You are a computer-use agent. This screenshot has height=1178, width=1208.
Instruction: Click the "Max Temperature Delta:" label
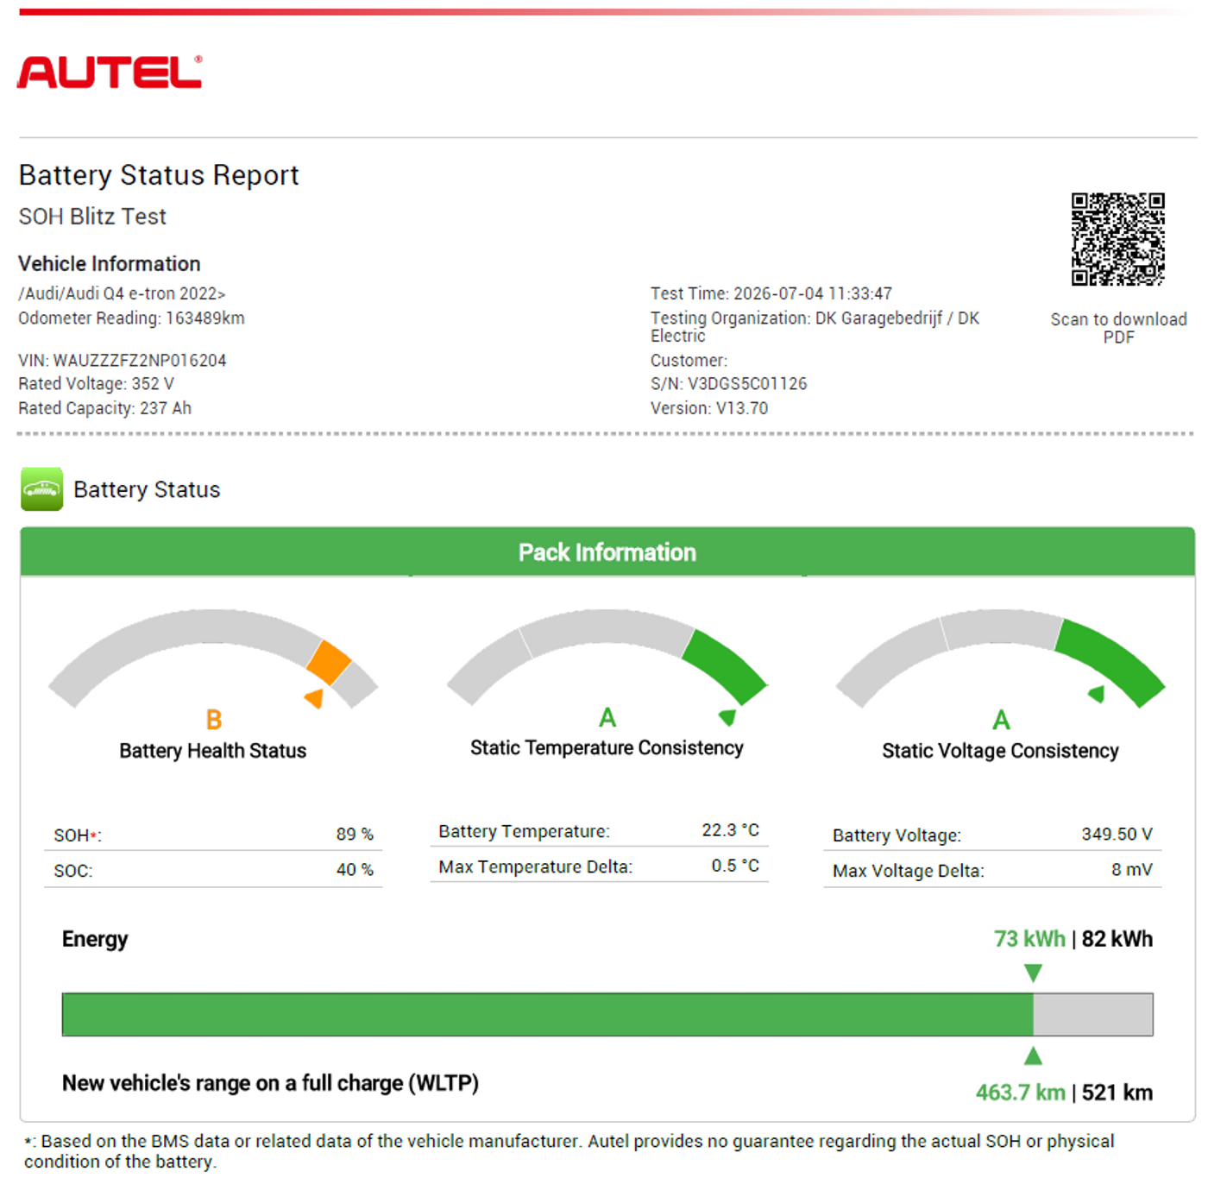535,866
